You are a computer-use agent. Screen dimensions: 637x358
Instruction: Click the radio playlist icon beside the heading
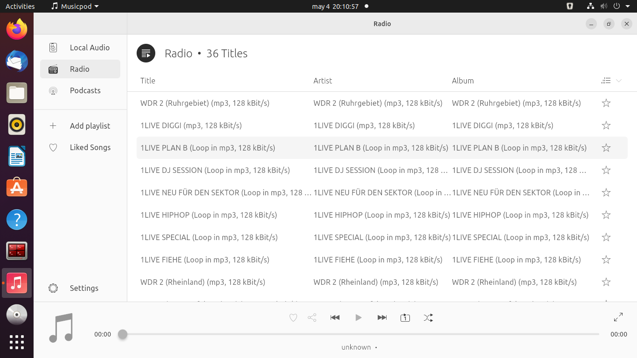(x=145, y=53)
